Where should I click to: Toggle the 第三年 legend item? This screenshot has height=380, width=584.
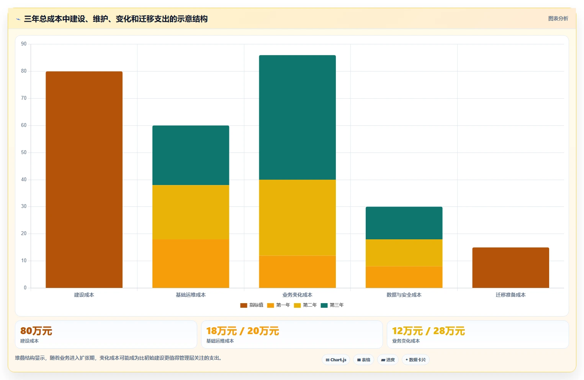coord(332,305)
